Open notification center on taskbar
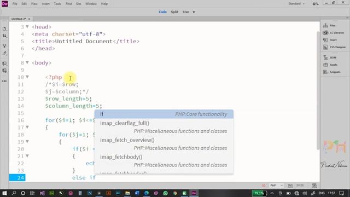This screenshot has width=350, height=197. tap(341, 193)
